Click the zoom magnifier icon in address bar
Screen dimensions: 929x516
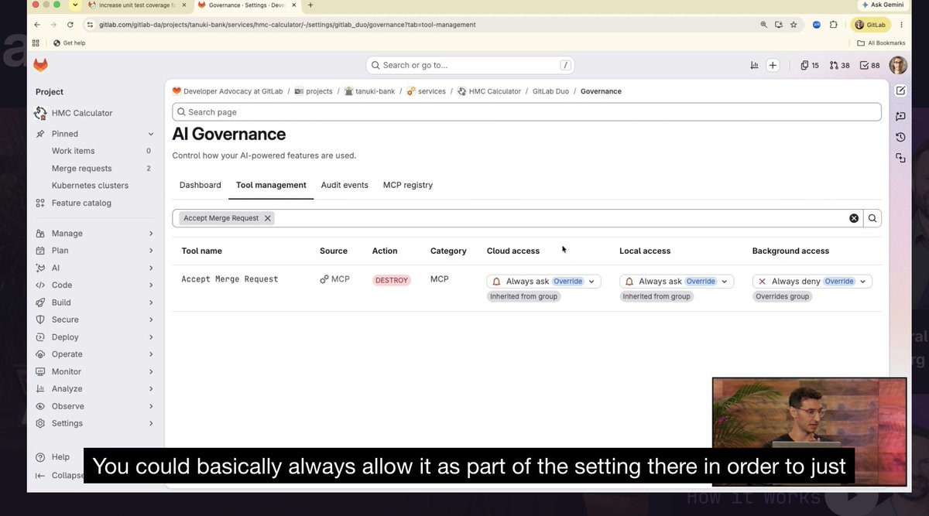[764, 25]
